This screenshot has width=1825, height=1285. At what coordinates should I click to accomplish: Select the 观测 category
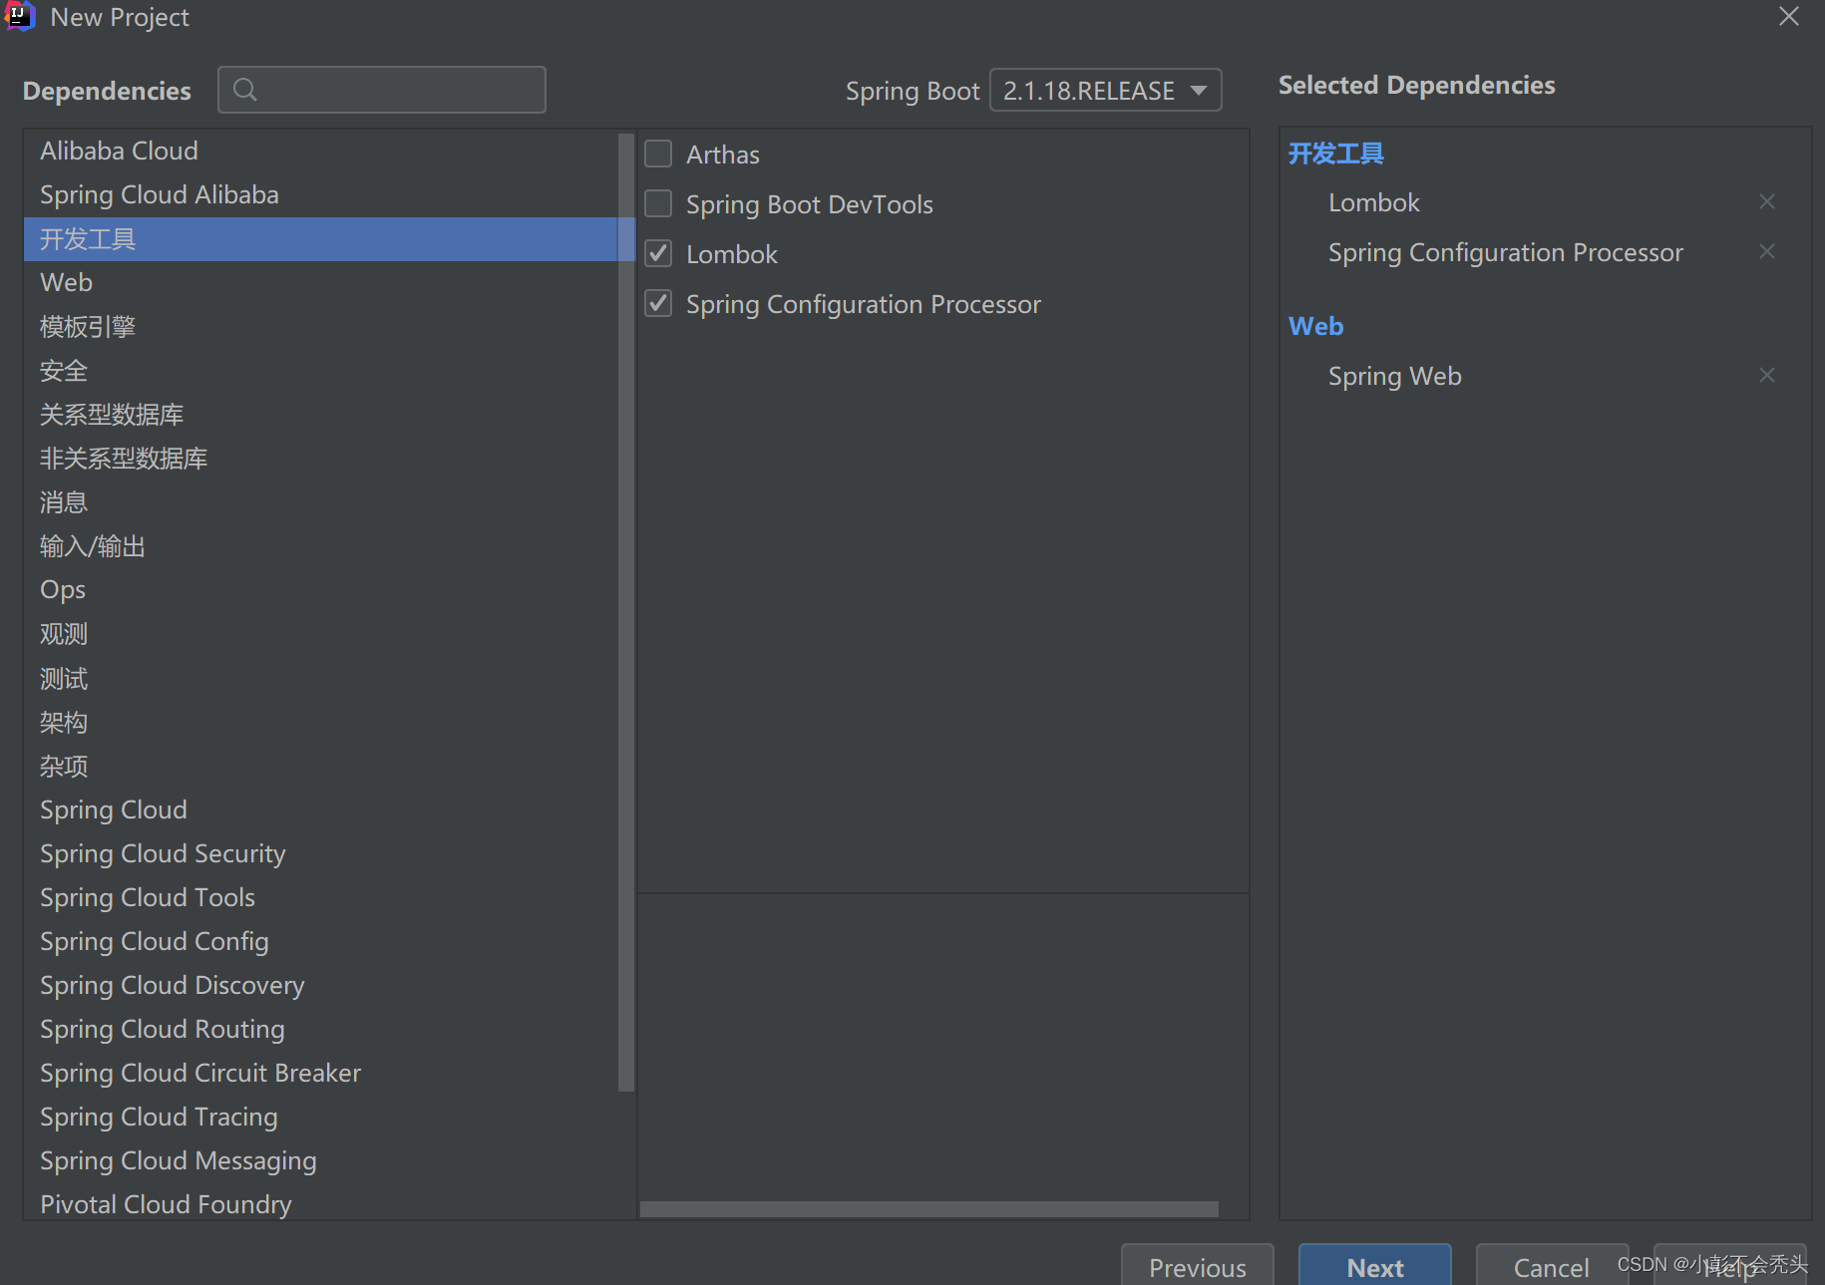(321, 634)
